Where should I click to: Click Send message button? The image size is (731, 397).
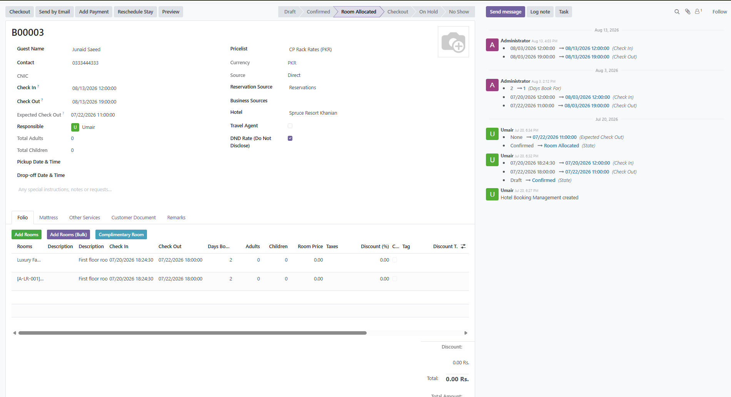(506, 12)
